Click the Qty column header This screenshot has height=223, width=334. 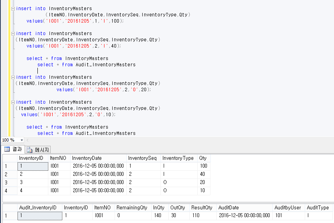(203, 158)
